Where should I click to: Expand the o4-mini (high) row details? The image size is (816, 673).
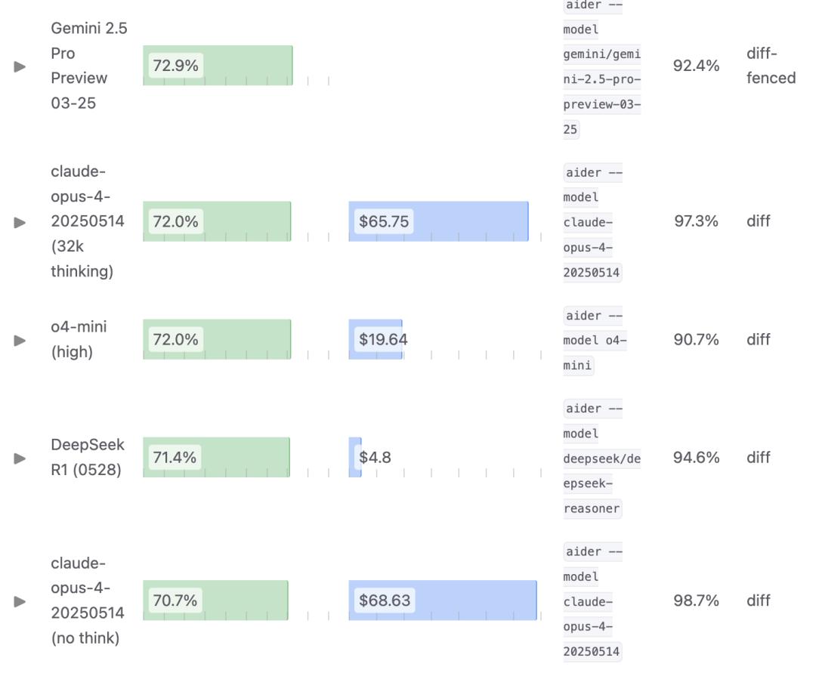[20, 341]
